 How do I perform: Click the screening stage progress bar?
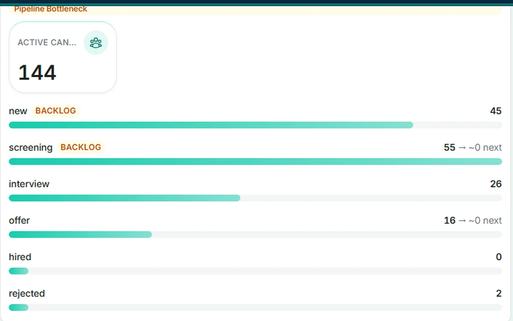click(256, 161)
